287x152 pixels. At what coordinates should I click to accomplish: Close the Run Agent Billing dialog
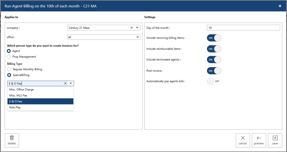coord(280,6)
